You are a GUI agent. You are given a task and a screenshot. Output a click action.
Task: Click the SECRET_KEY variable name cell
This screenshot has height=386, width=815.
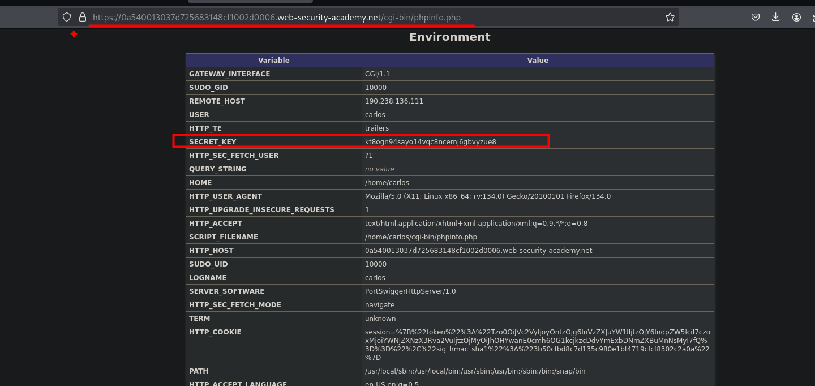[213, 141]
